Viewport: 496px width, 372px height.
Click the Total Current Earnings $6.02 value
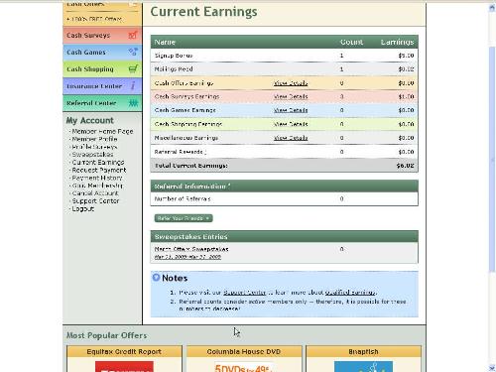pyautogui.click(x=405, y=166)
